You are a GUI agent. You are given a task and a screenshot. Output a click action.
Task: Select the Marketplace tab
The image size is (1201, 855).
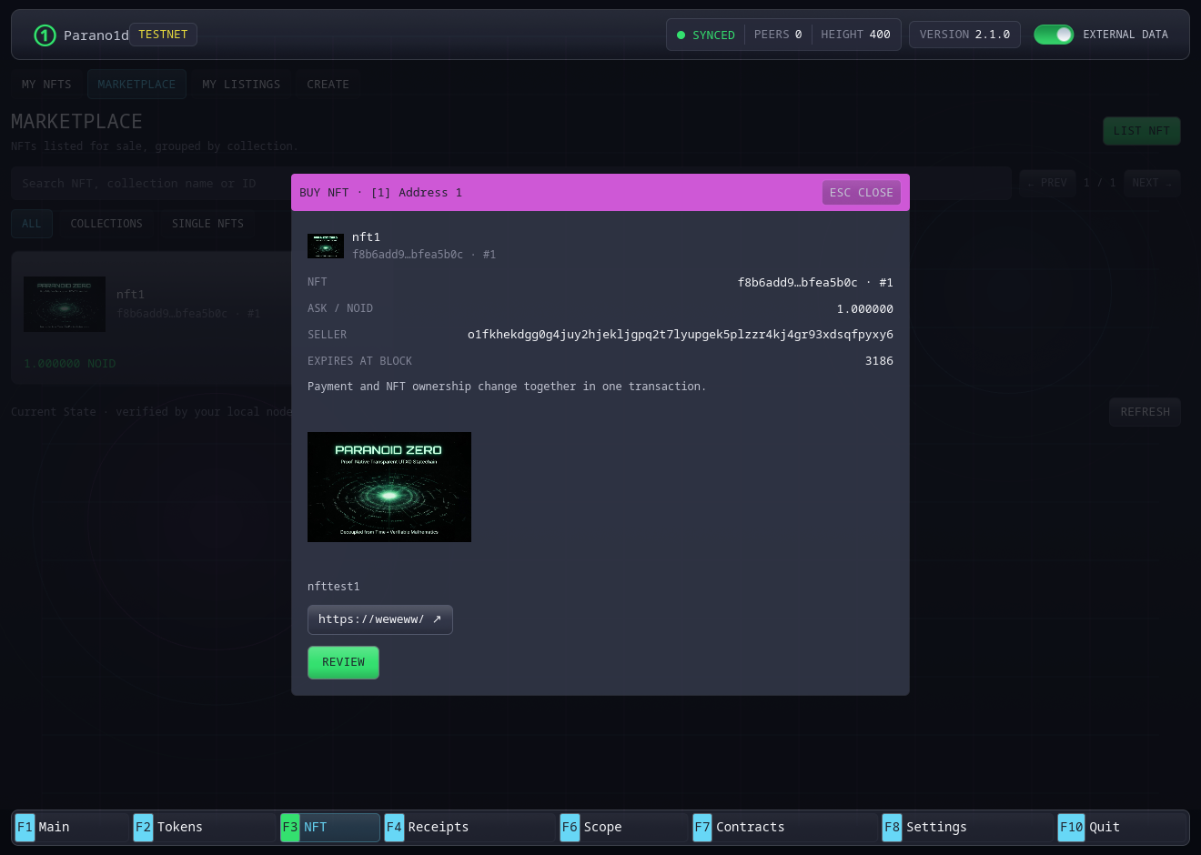tap(136, 85)
